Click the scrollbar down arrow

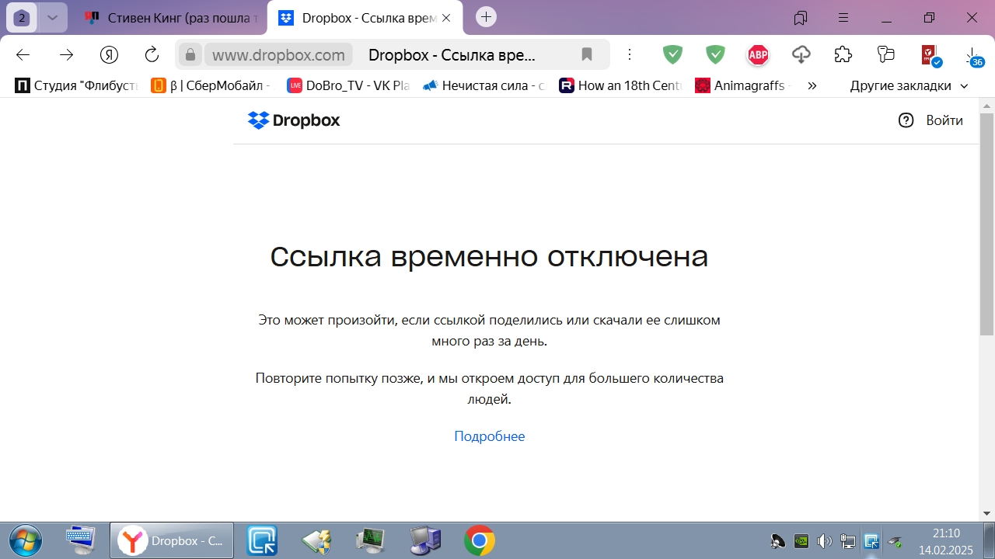(x=986, y=514)
